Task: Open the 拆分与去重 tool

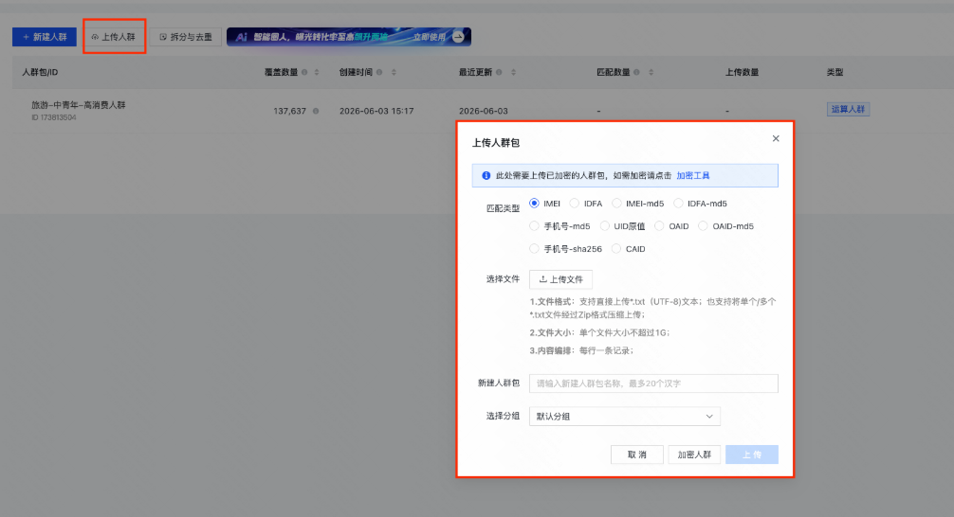Action: click(186, 37)
